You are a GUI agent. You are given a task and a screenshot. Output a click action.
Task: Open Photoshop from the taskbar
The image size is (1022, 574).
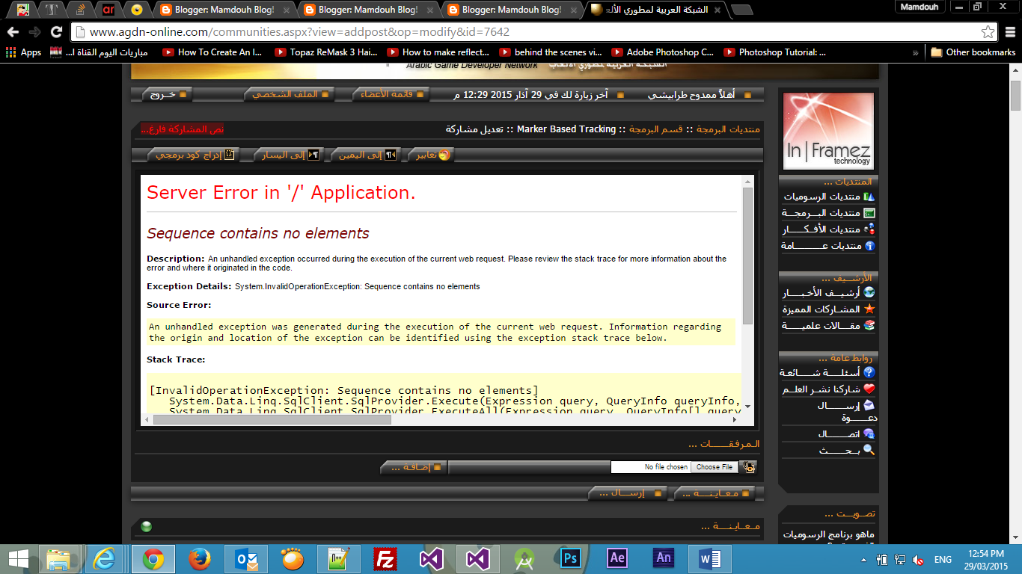[571, 558]
